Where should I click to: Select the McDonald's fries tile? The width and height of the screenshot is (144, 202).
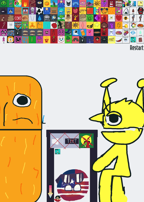pyautogui.click(x=47, y=40)
